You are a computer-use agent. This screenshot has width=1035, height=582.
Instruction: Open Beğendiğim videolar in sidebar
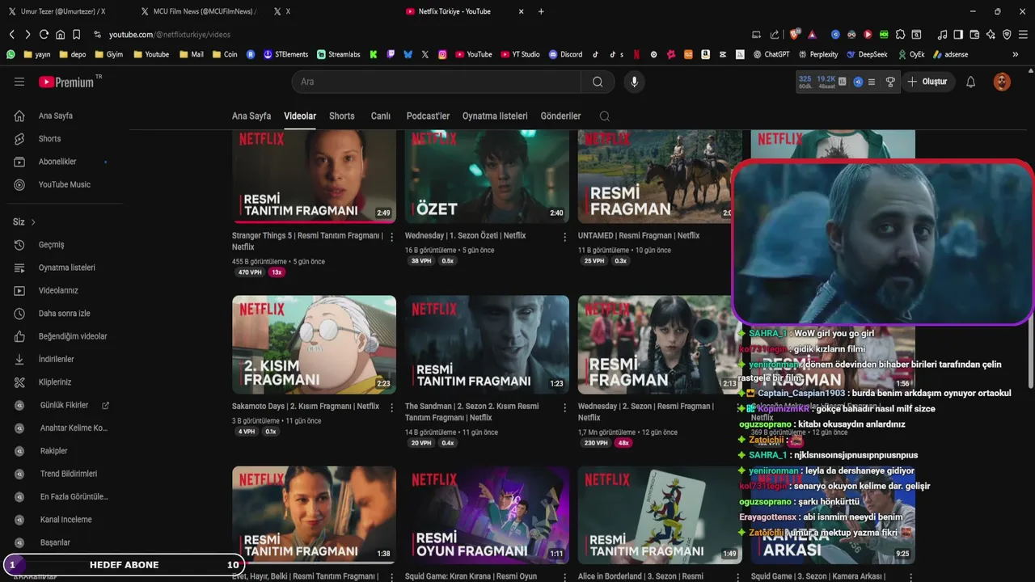[73, 336]
